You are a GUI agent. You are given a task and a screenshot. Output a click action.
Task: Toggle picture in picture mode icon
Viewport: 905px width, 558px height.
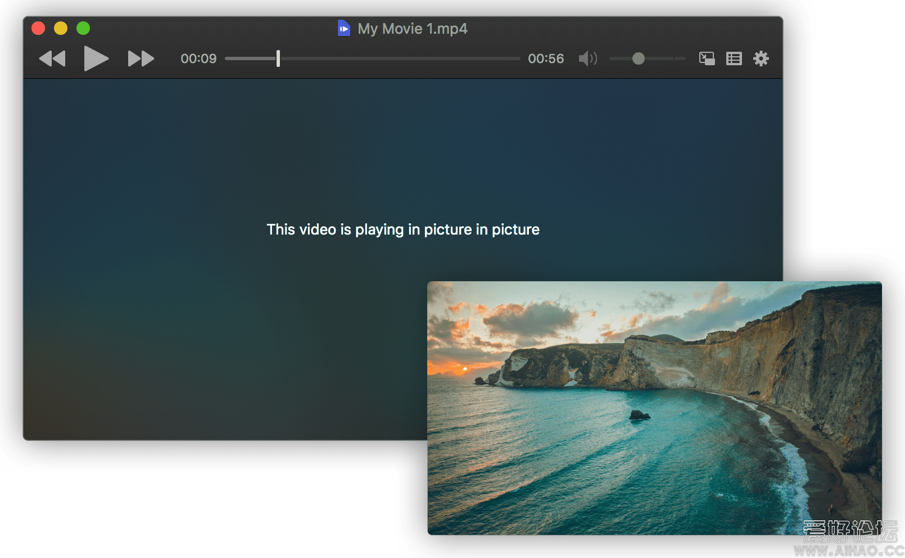tap(707, 58)
